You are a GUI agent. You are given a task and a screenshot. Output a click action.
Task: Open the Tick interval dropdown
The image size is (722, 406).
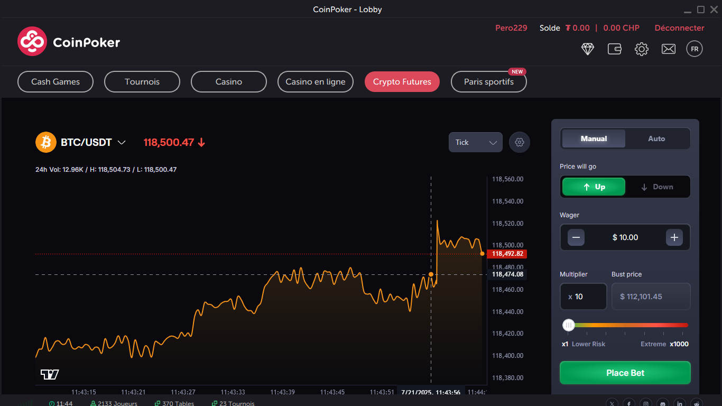click(475, 142)
